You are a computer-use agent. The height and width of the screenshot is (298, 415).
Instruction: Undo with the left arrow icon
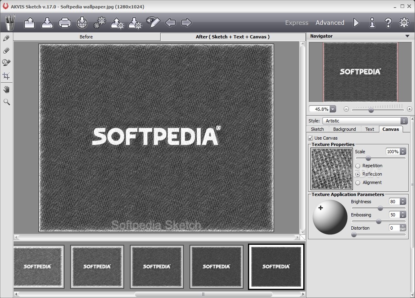coord(170,23)
